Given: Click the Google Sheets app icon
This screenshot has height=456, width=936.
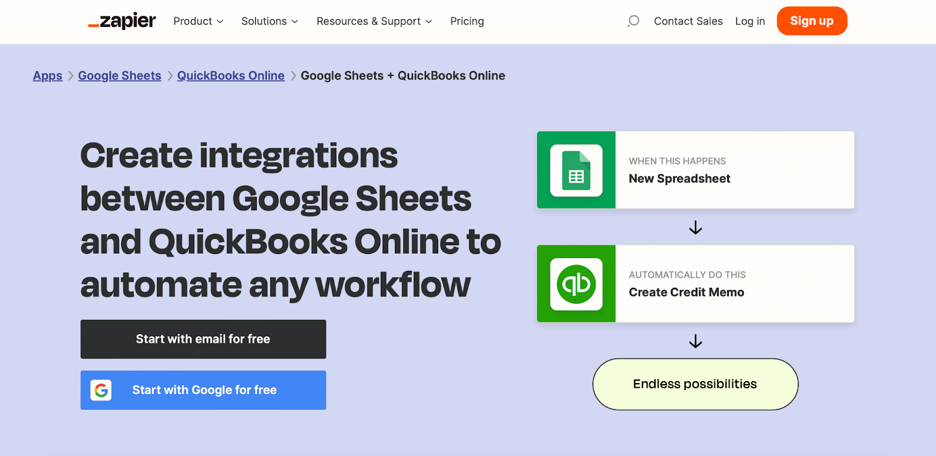Looking at the screenshot, I should 576,170.
